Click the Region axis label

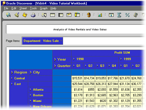point(21,72)
